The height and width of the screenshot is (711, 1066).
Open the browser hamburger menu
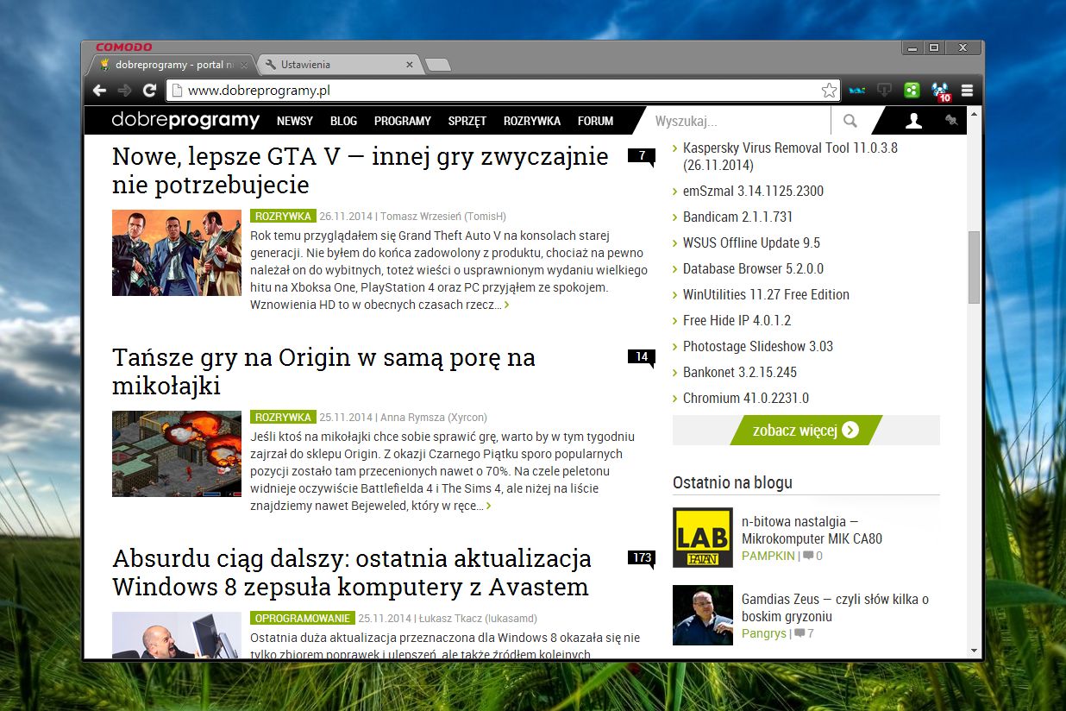967,90
